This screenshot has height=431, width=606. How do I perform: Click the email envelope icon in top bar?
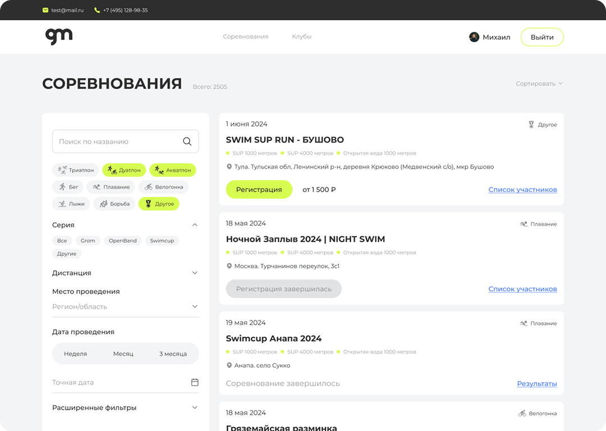tap(45, 10)
